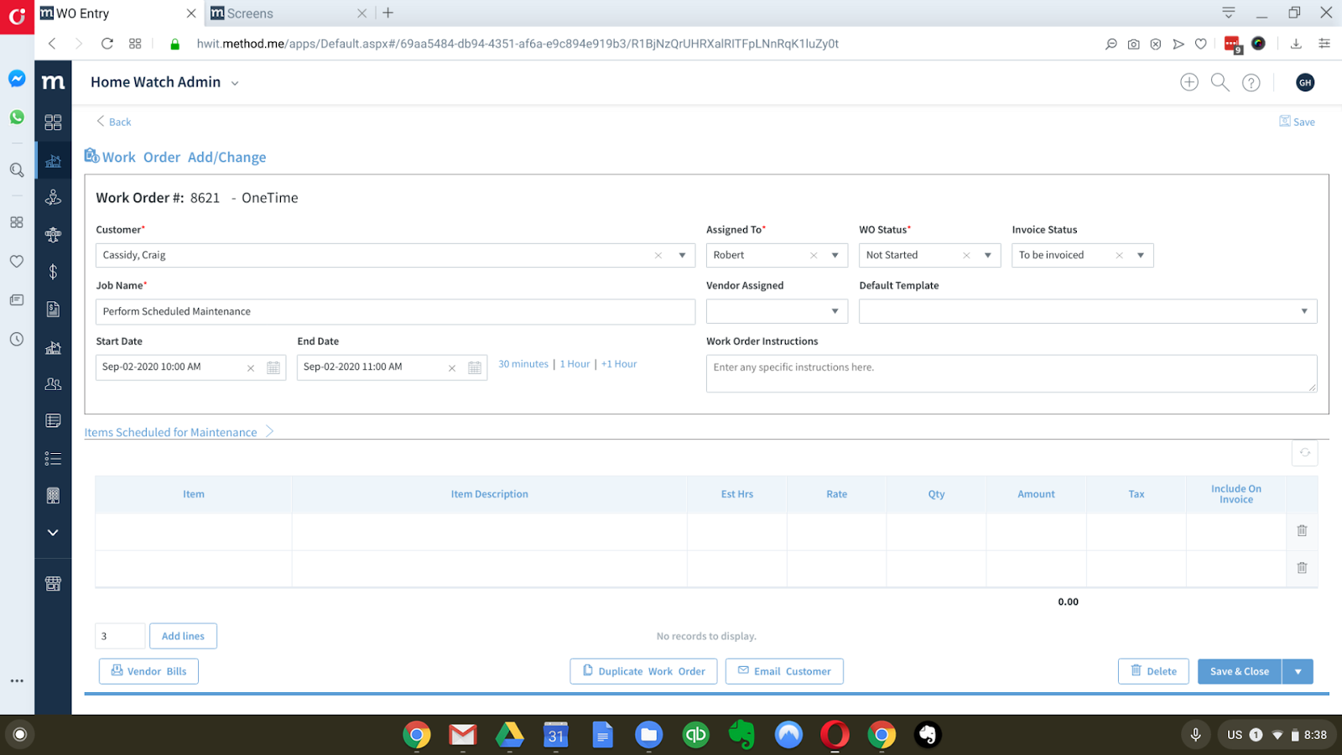Image resolution: width=1342 pixels, height=755 pixels.
Task: Open Messenger in Opera sidebar
Action: point(17,79)
